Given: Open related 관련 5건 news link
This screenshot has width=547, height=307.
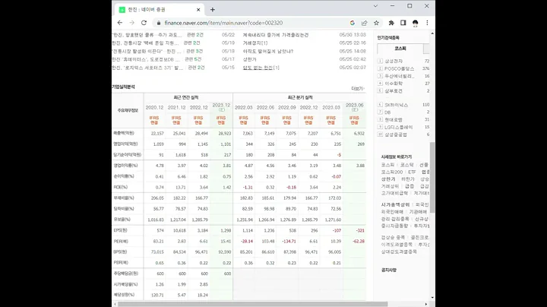Looking at the screenshot, I should (x=192, y=59).
